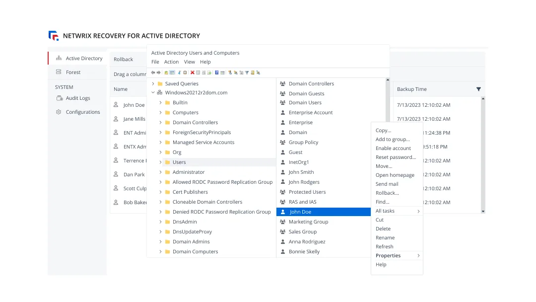Image resolution: width=536 pixels, height=302 pixels.
Task: Choose Reset password... from context menu
Action: click(396, 157)
